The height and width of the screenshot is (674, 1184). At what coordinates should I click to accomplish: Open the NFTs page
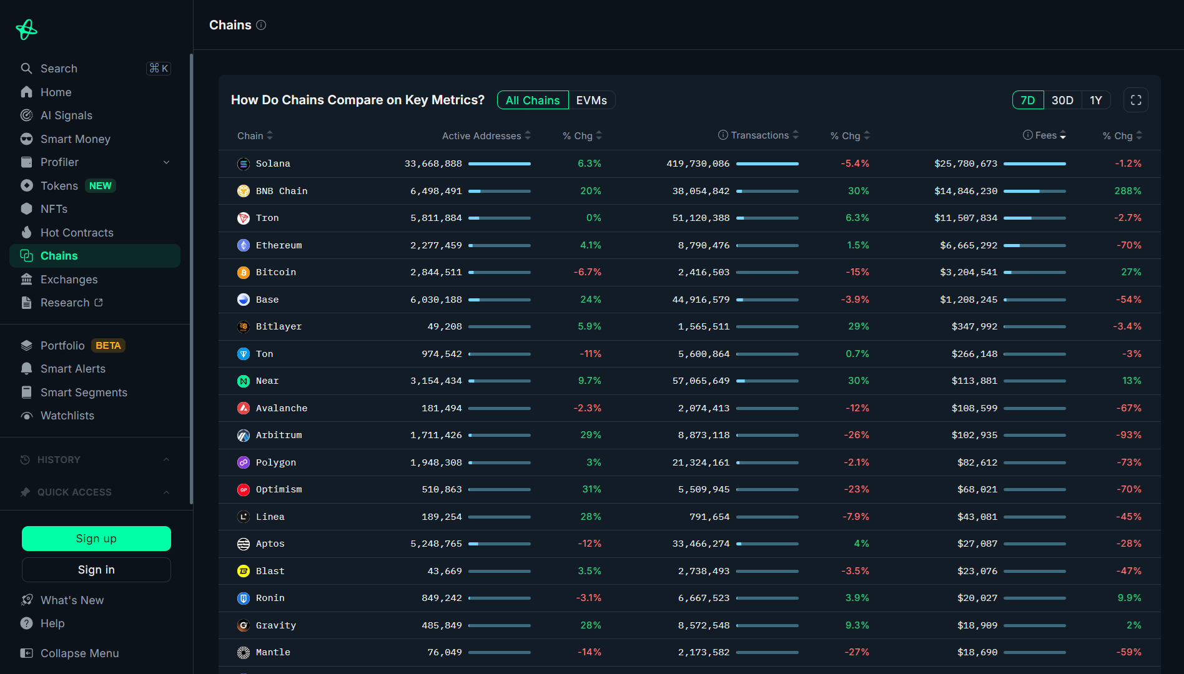pyautogui.click(x=95, y=209)
